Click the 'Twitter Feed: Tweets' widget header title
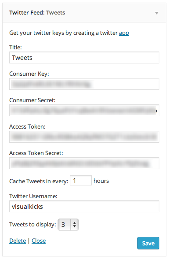 (37, 12)
